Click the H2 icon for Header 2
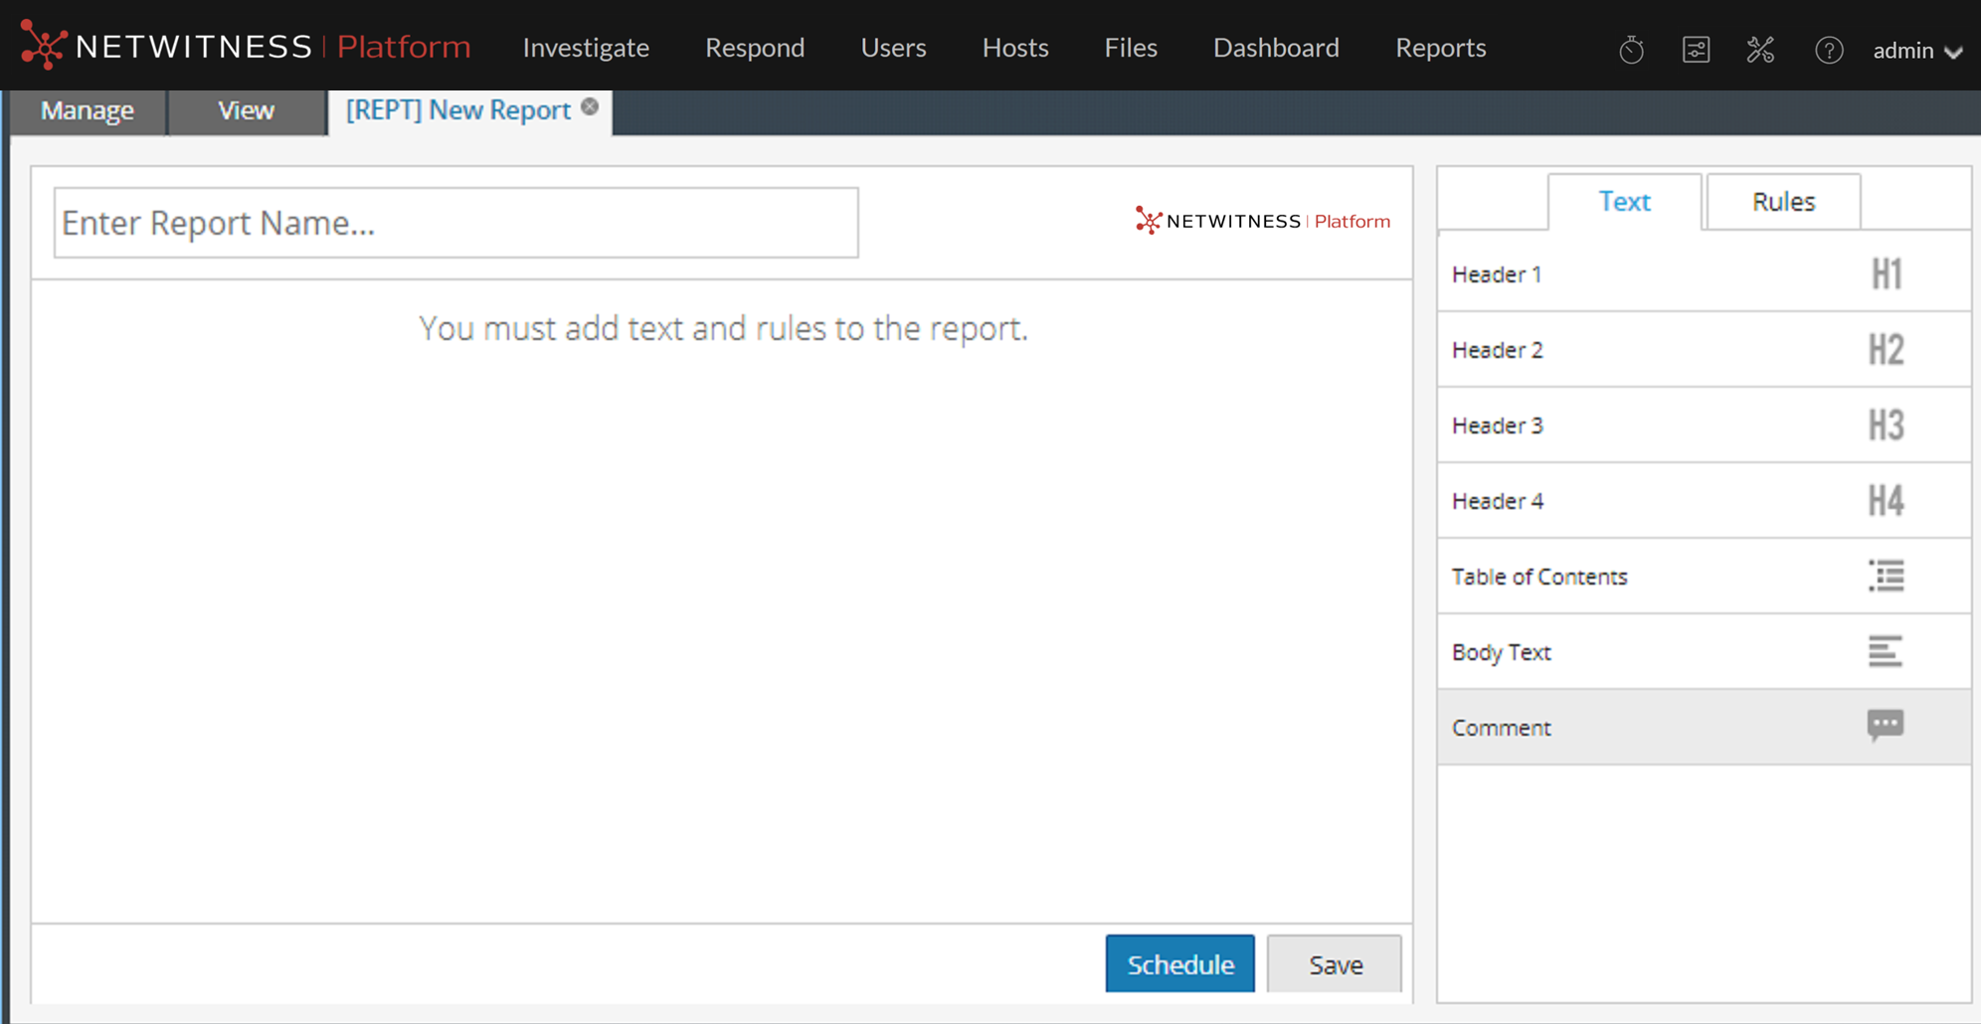Viewport: 1981px width, 1024px height. click(x=1886, y=350)
